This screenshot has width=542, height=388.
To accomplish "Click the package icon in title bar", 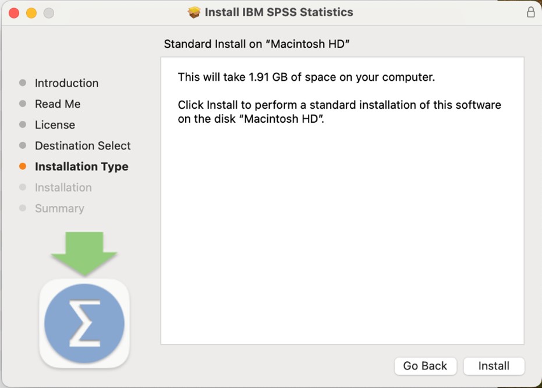I will point(194,12).
